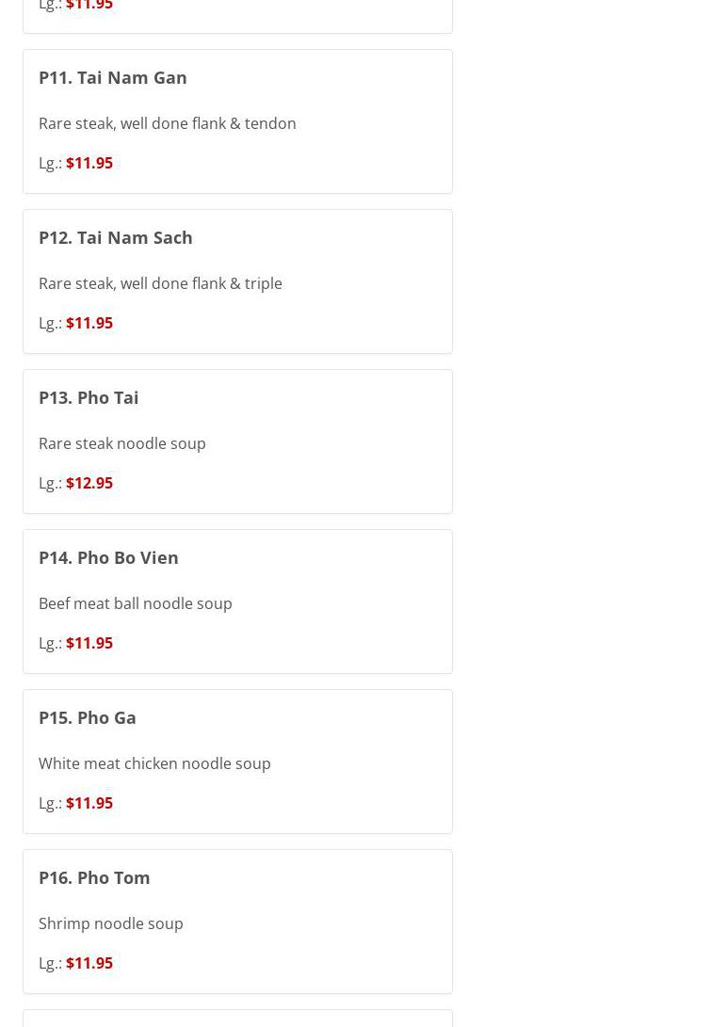This screenshot has height=1027, width=725.
Task: Select the P12. Tai Nam Sach title
Action: 116,237
